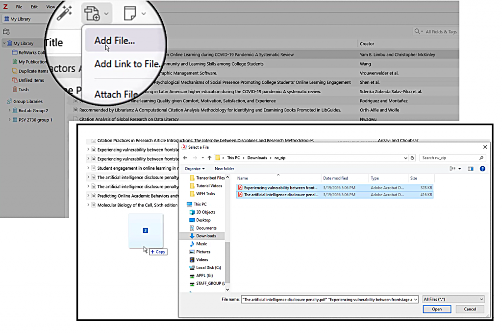Click the up-folder arrow in file dialog
The width and height of the screenshot is (502, 333).
[x=209, y=158]
